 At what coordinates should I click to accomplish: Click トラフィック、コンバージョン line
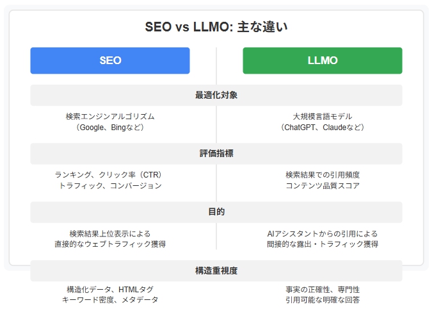[x=110, y=185]
